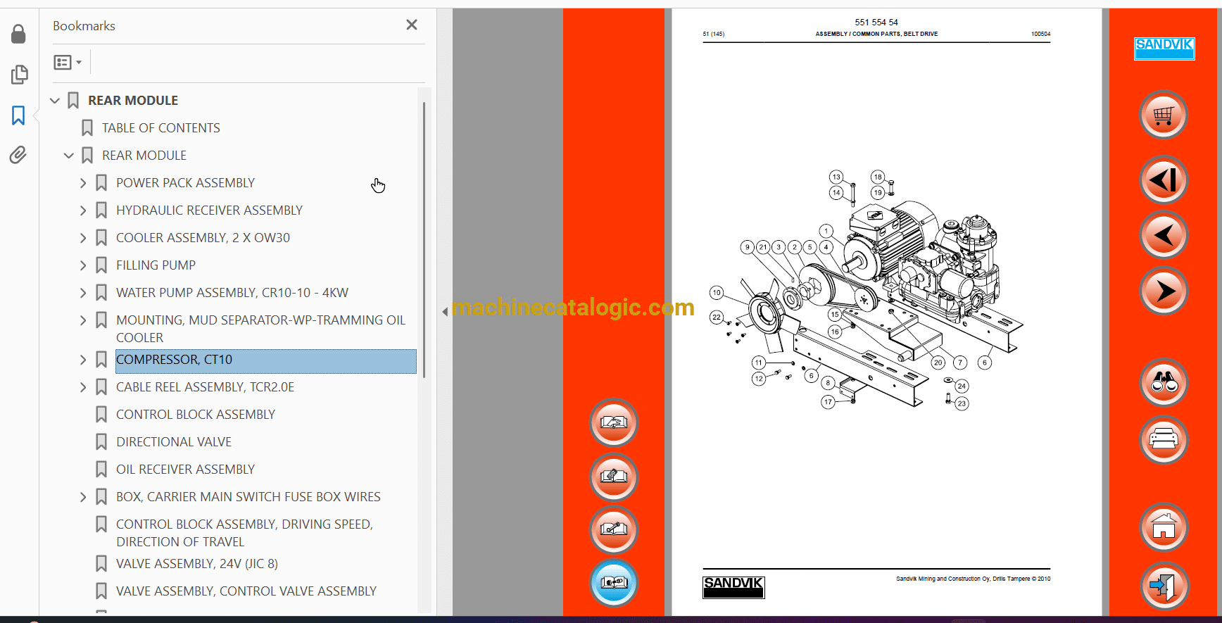The image size is (1222, 623).
Task: Open the shopping cart button
Action: coord(1164,115)
